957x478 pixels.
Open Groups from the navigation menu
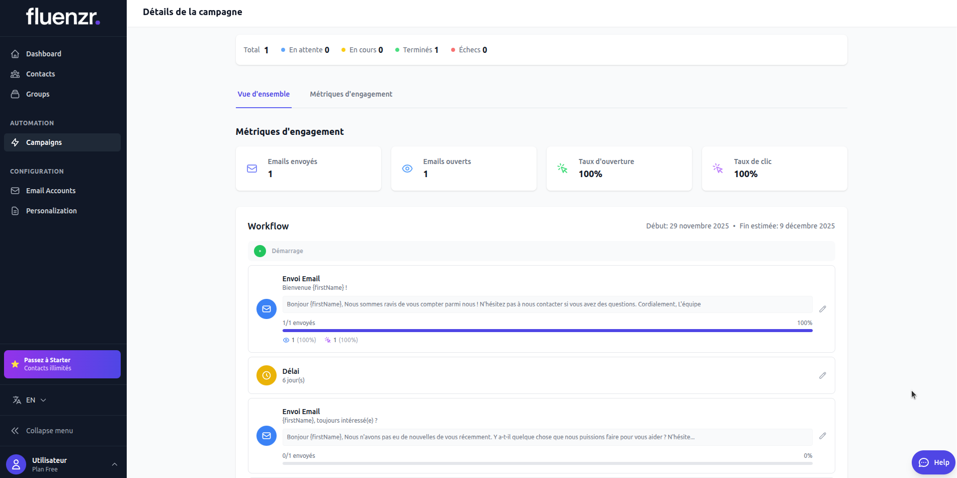coord(38,94)
